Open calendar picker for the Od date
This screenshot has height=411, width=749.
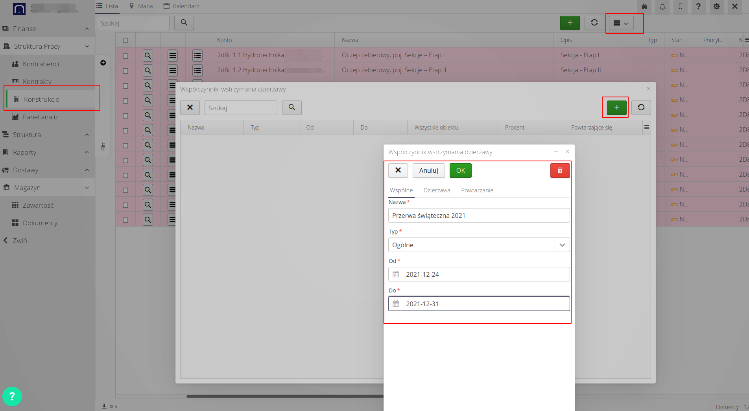click(396, 274)
